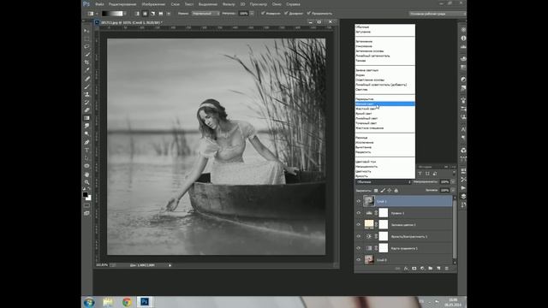Viewport: 548px width, 308px height.
Task: Click the new adjustment layer icon
Action: pos(422,269)
